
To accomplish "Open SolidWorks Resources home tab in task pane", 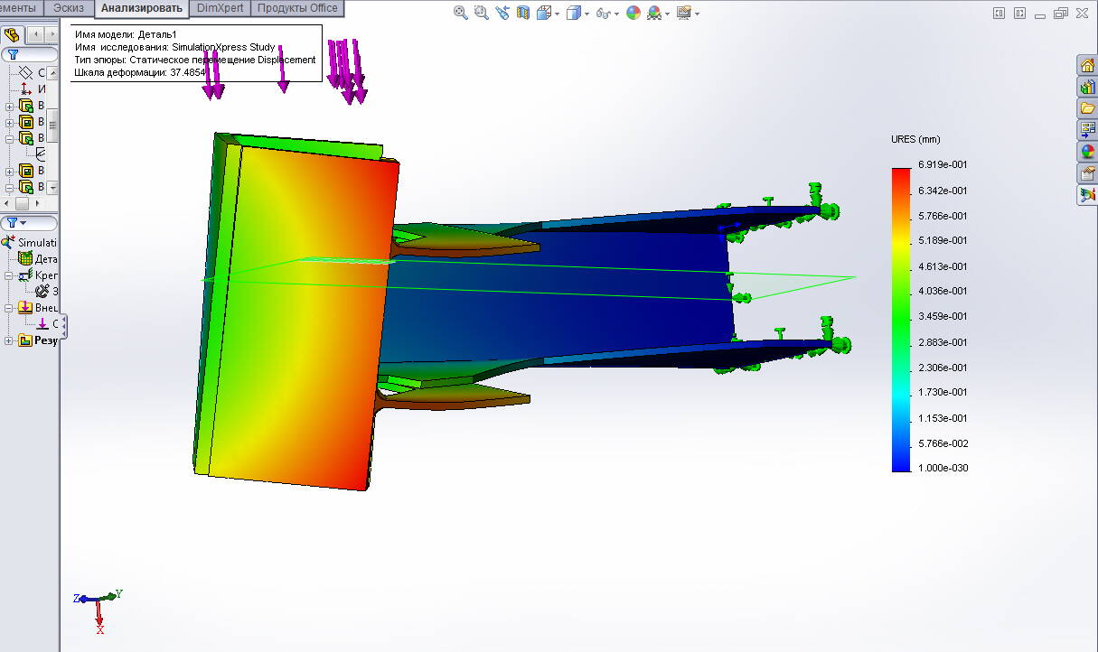I will coord(1087,66).
